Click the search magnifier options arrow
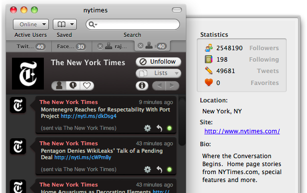Image resolution: width=307 pixels, height=193 pixels. point(93,24)
